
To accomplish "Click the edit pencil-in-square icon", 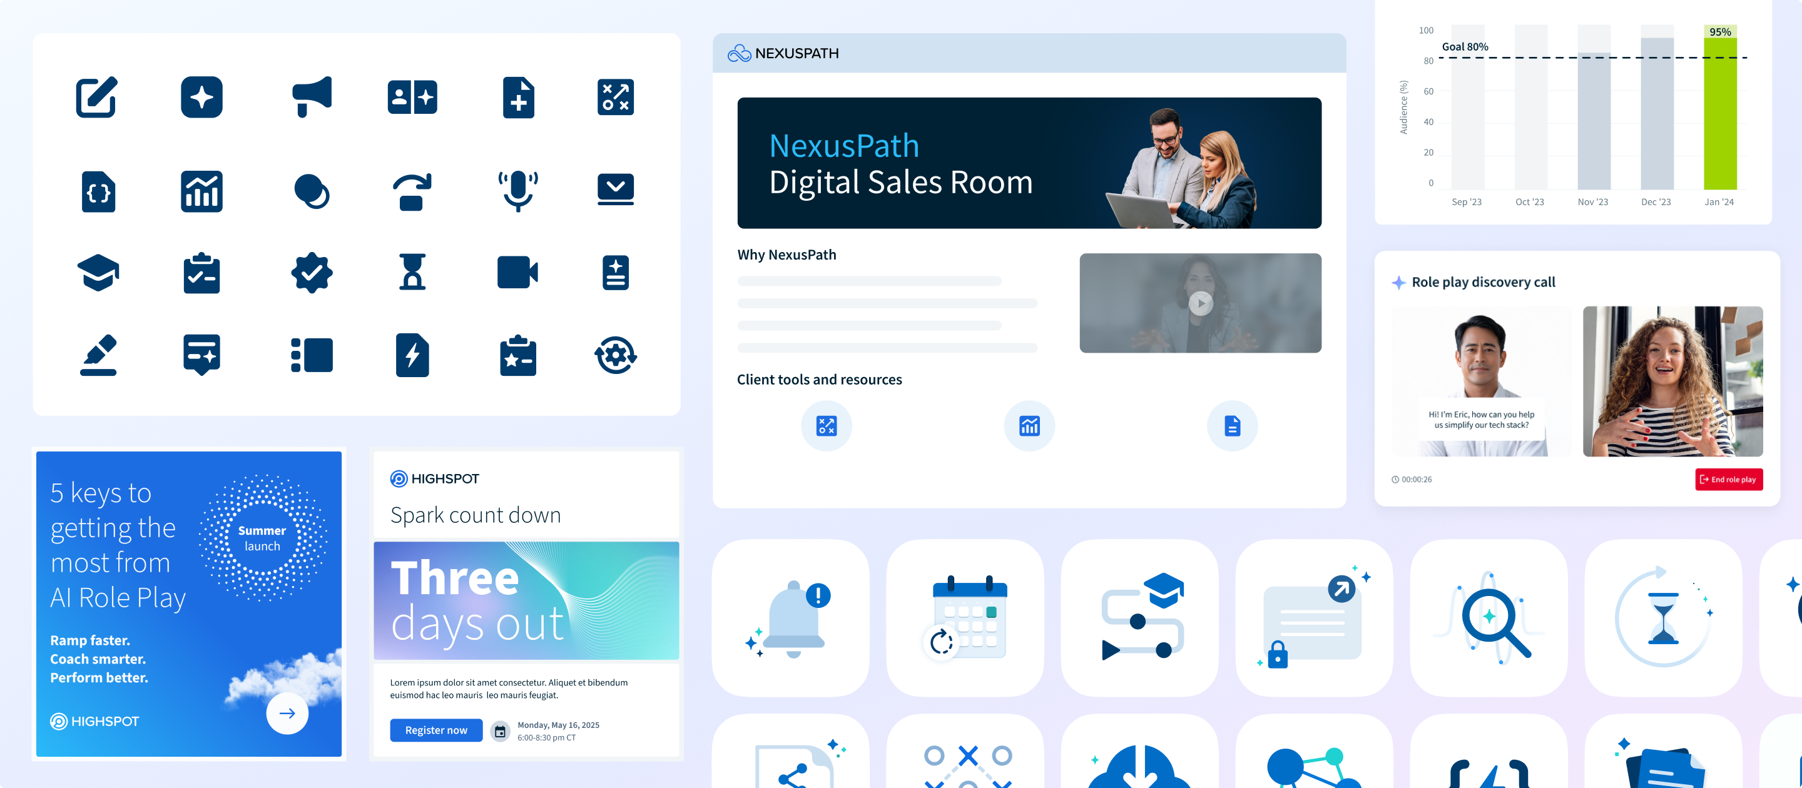I will (96, 97).
